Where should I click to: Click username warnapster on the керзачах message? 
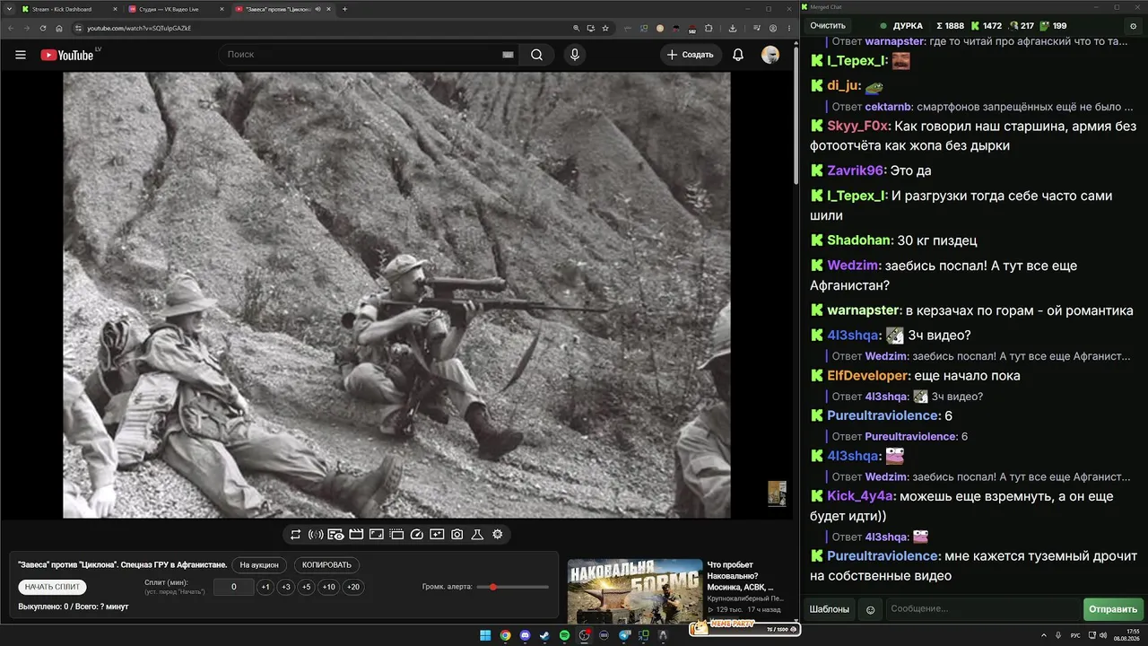[863, 310]
